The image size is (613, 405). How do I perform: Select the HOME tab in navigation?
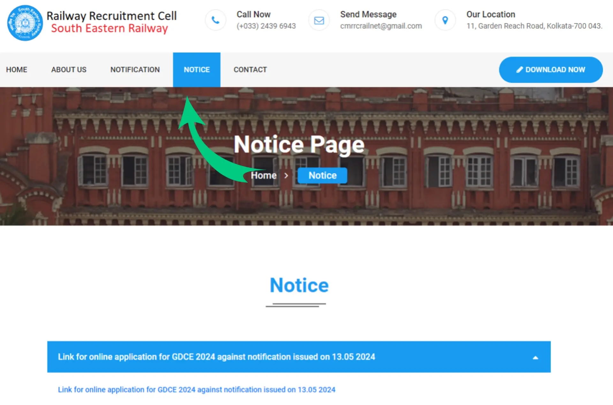16,69
